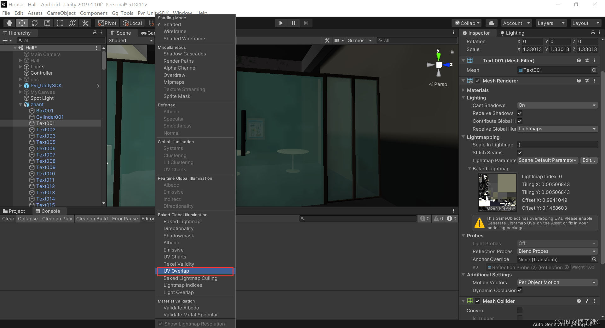
Task: Disable the Mesh Collider component checkbox
Action: [x=478, y=301]
